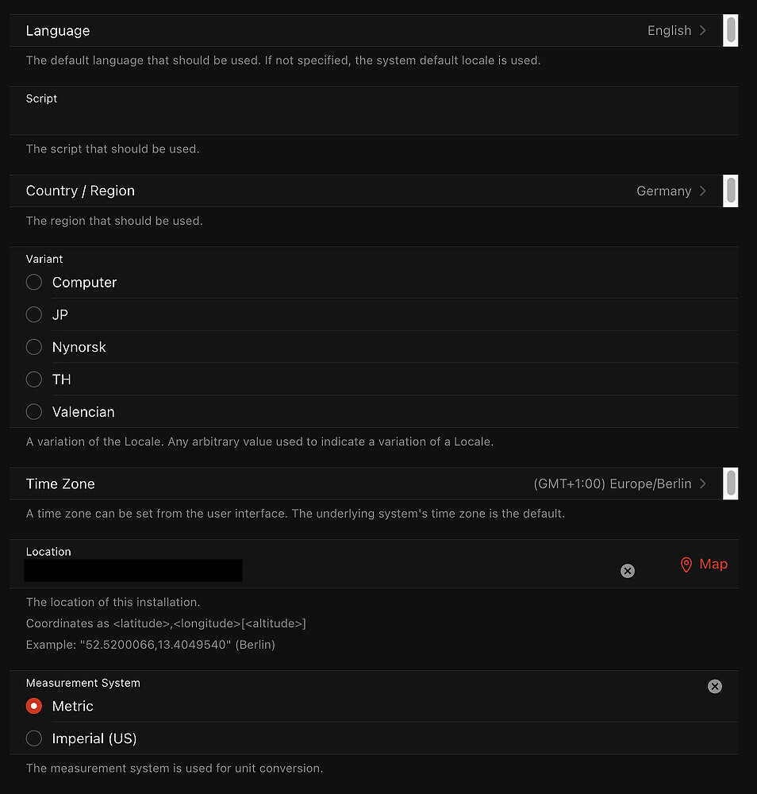The height and width of the screenshot is (794, 757).
Task: Click the scrollbar beside the Language row
Action: 730,30
